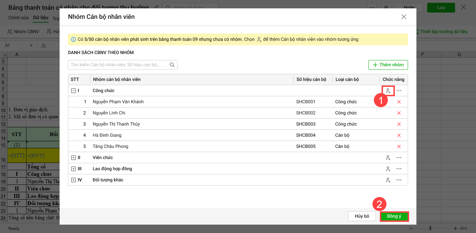476x233 pixels.
Task: Remove Nguyễn Linh Chi from group
Action: [x=399, y=113]
